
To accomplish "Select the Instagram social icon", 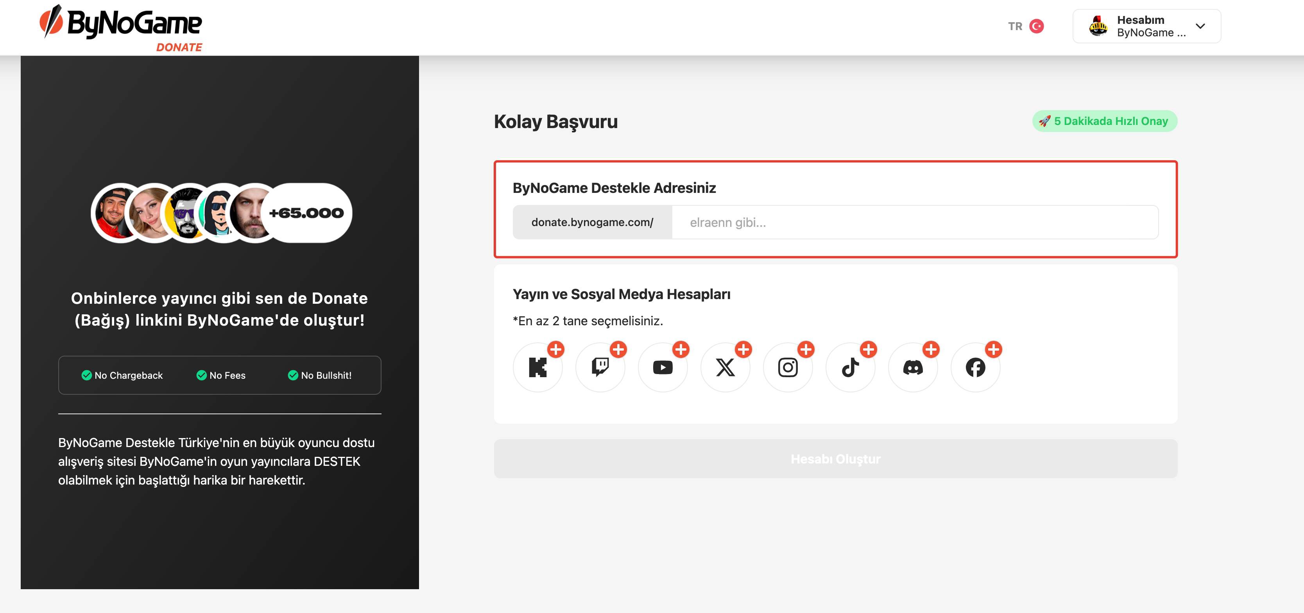I will point(788,367).
